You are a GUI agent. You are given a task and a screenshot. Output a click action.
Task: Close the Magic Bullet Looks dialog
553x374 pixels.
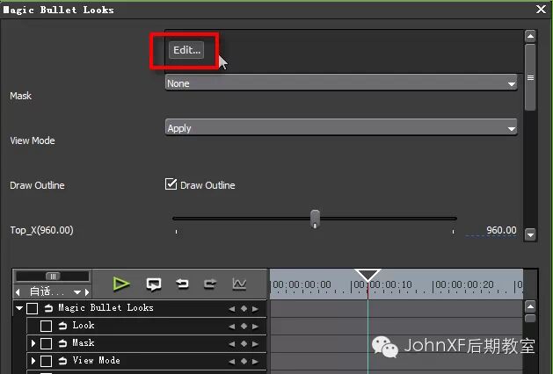click(x=541, y=9)
